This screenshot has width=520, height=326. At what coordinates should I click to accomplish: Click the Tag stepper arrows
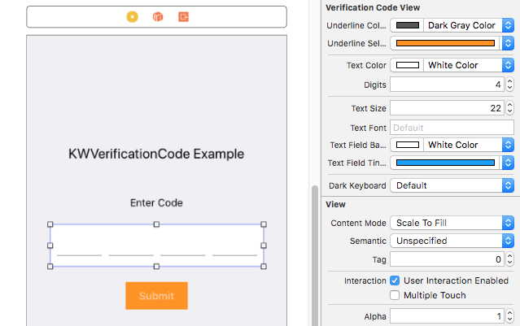click(509, 259)
